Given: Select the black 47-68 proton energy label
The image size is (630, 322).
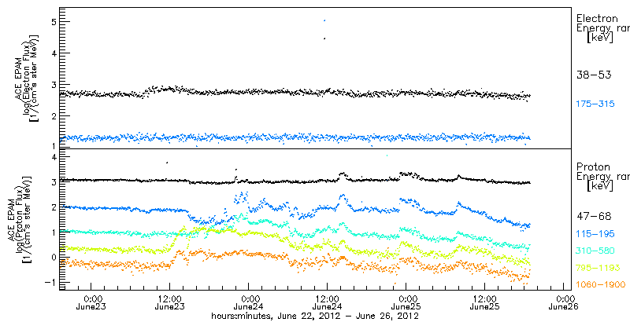Looking at the screenshot, I should click(594, 217).
